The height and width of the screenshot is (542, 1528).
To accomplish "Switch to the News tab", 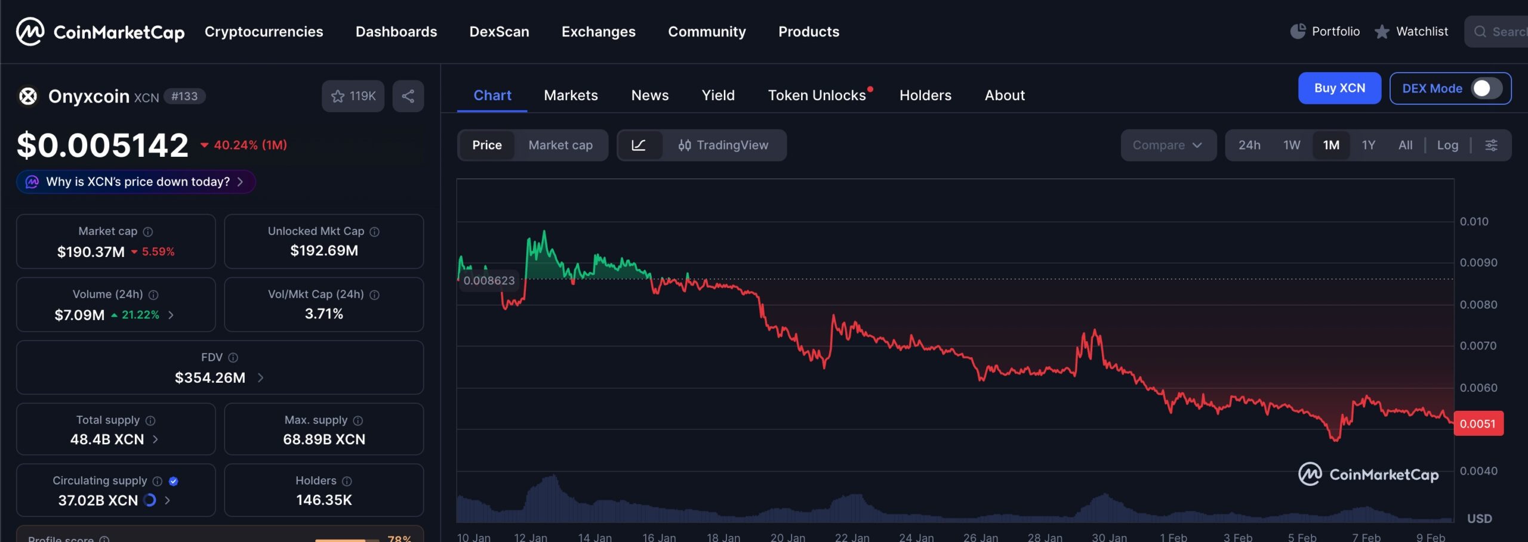I will coord(650,95).
